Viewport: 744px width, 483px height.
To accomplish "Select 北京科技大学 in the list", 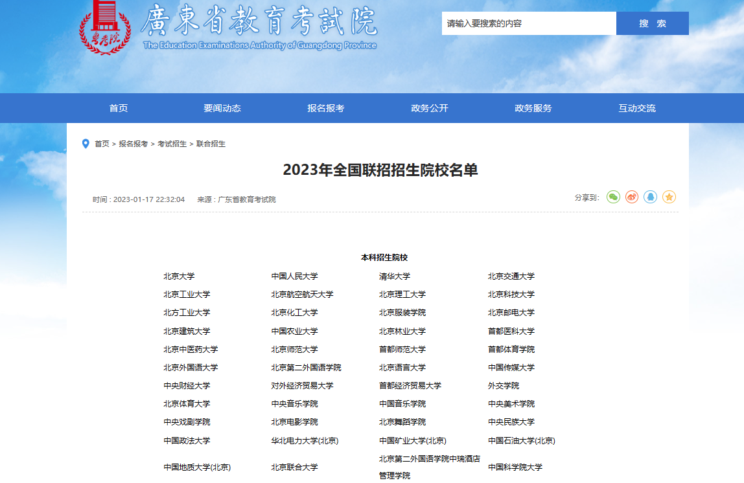I will 511,295.
